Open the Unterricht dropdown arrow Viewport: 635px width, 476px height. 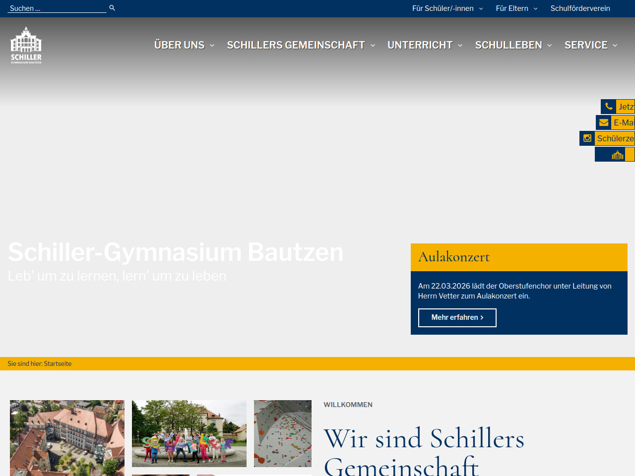pos(460,45)
